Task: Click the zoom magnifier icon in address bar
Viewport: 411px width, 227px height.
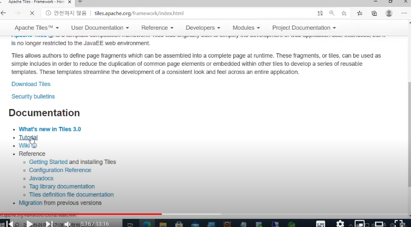Action: [332, 13]
